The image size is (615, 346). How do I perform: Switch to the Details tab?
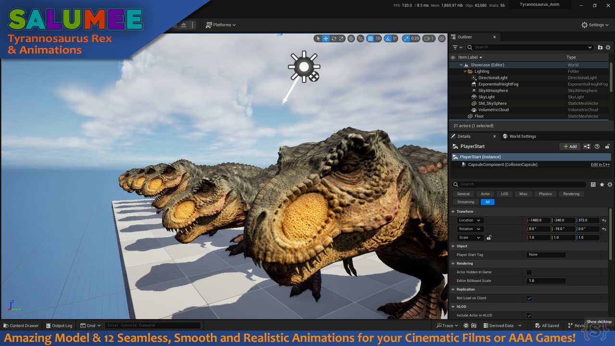tap(464, 136)
